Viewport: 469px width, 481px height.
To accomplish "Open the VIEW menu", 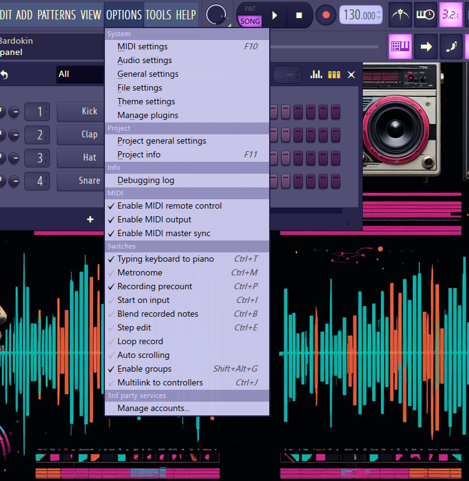I will pyautogui.click(x=91, y=15).
